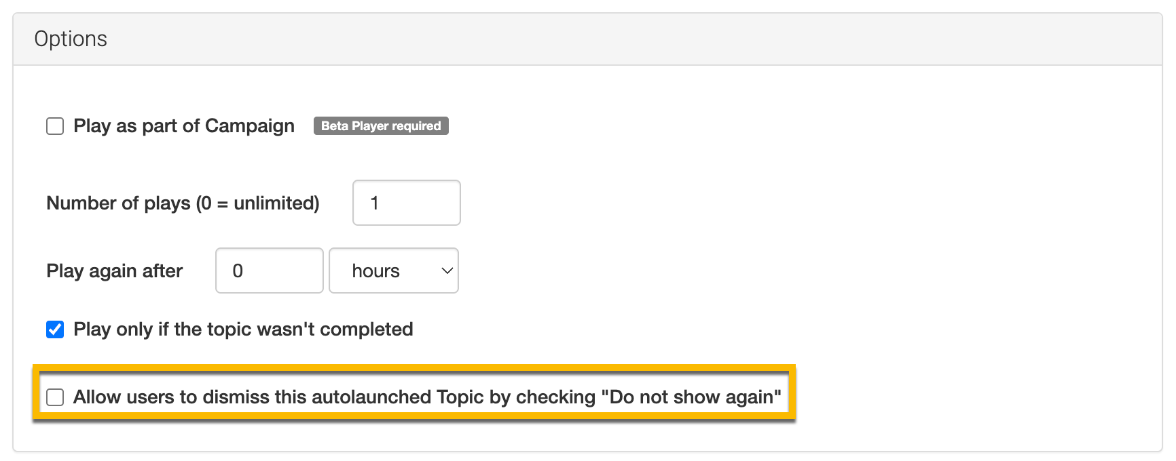The height and width of the screenshot is (461, 1176).
Task: Click the value 1 in Number of plays
Action: (374, 203)
